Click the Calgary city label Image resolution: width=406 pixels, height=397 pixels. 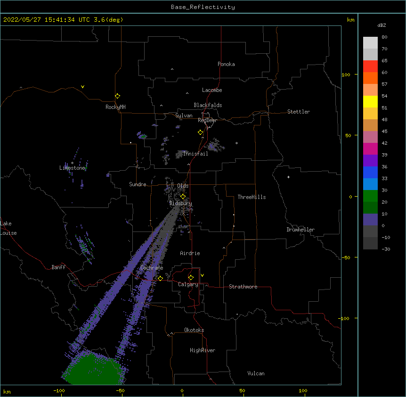(x=188, y=284)
